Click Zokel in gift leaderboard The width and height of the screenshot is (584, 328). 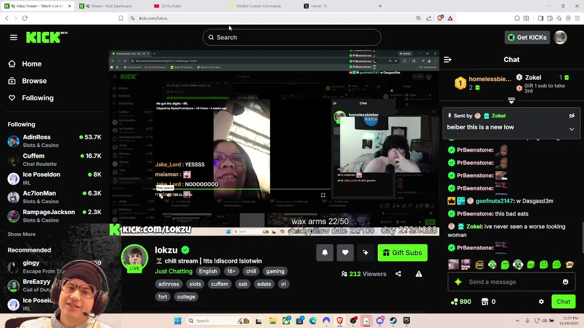533,77
